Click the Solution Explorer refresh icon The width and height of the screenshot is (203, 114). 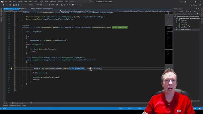[193, 11]
